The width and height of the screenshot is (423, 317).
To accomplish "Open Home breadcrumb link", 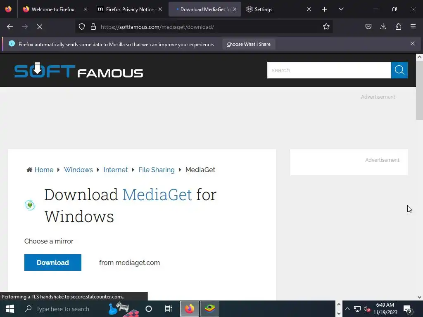I will point(44,170).
